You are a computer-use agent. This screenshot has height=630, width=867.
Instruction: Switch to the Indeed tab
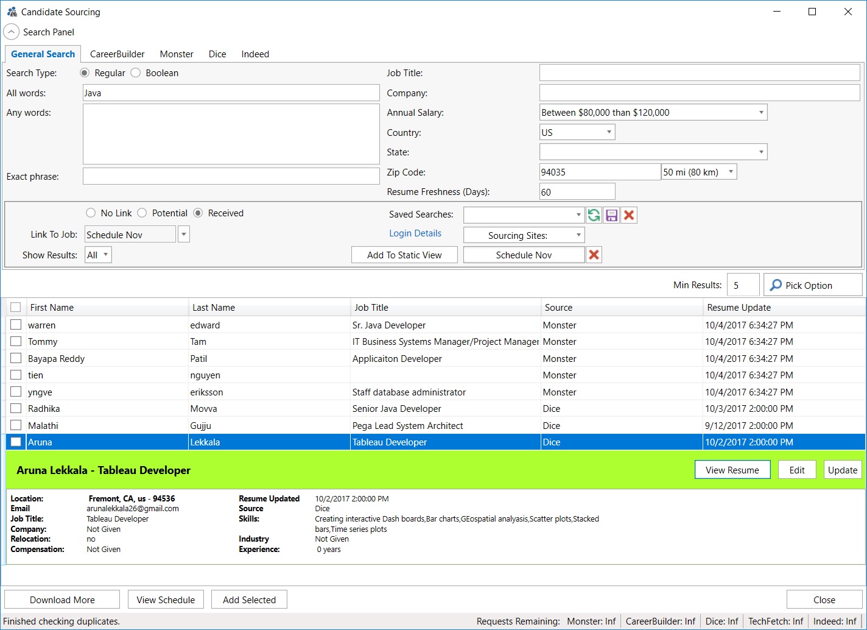(255, 54)
